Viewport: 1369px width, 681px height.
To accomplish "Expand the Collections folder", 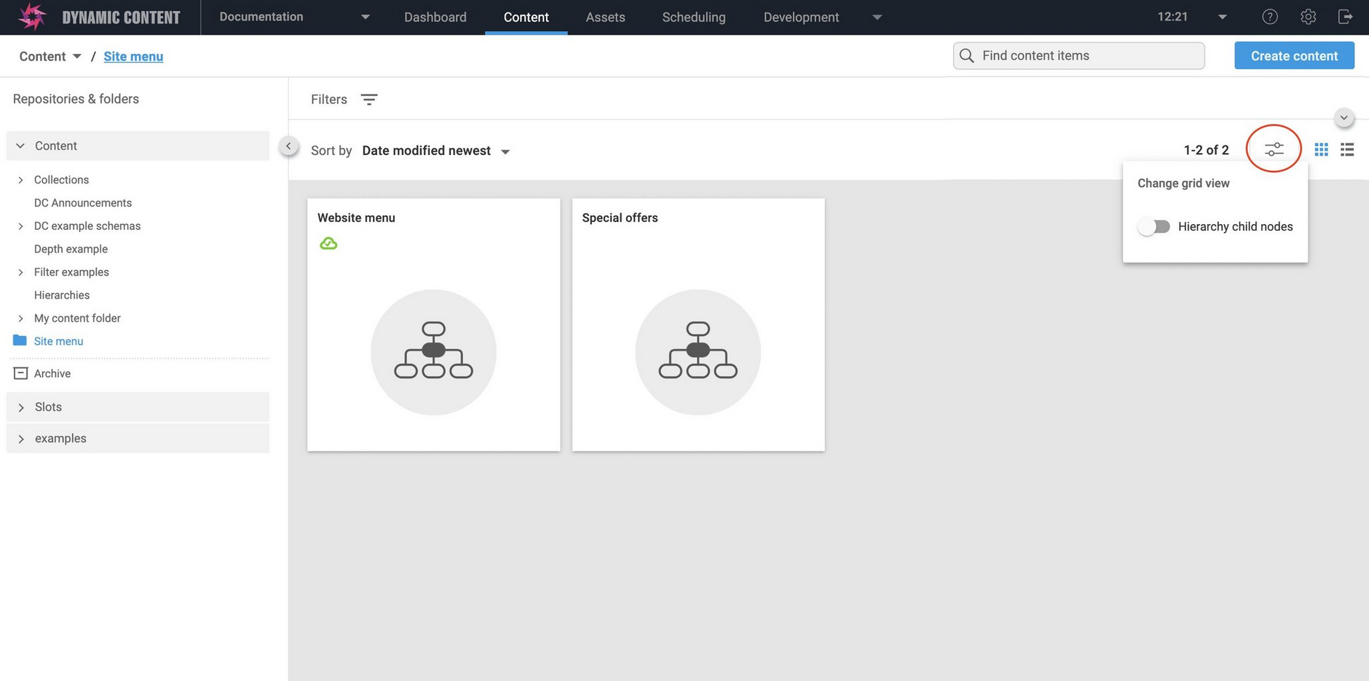I will pyautogui.click(x=20, y=180).
